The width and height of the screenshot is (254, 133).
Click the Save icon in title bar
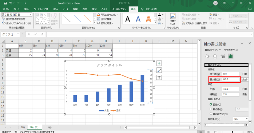tap(5, 3)
